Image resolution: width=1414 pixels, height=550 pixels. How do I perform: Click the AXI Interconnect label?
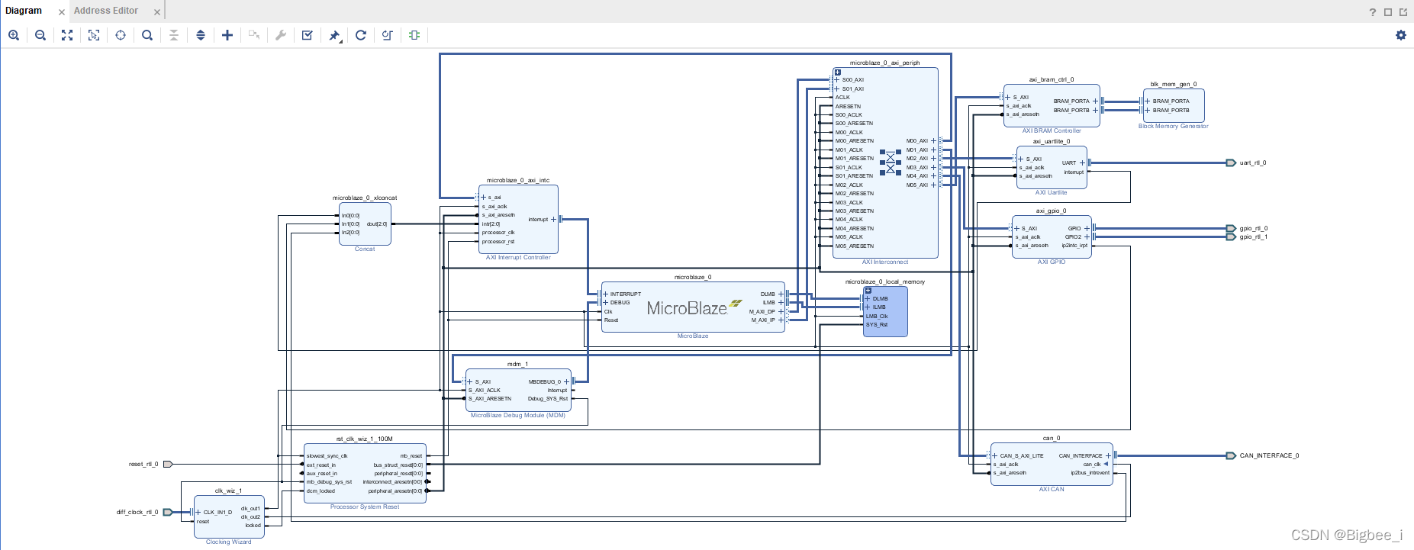(x=885, y=262)
